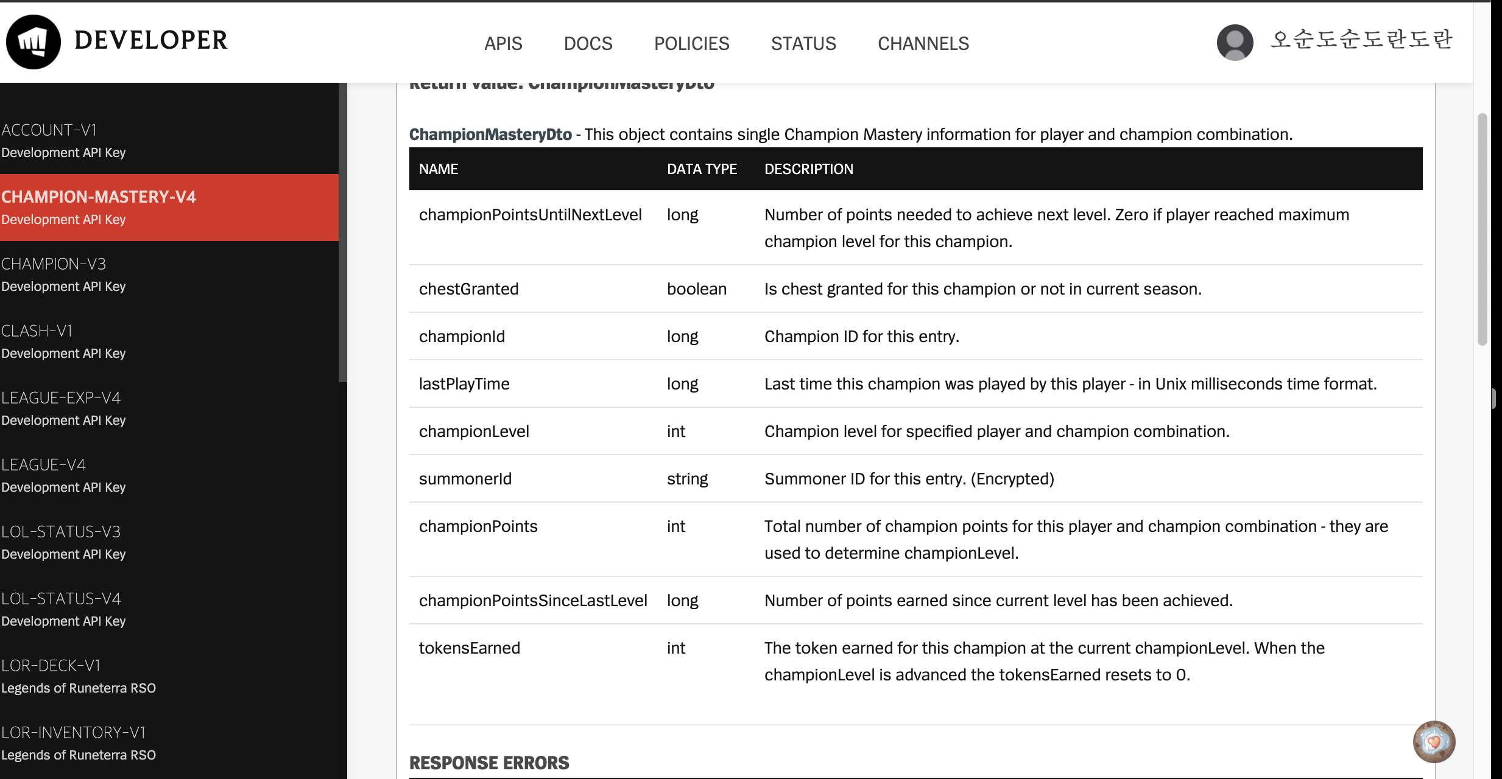This screenshot has height=779, width=1502.
Task: Click the RESPONSE ERRORS heading
Action: tap(488, 763)
